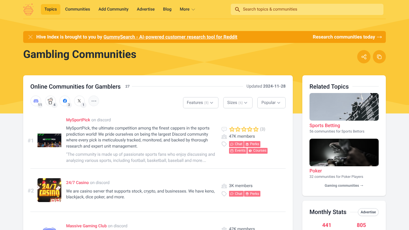Image resolution: width=409 pixels, height=230 pixels.
Task: Open the MySportPick community link
Action: 78,120
